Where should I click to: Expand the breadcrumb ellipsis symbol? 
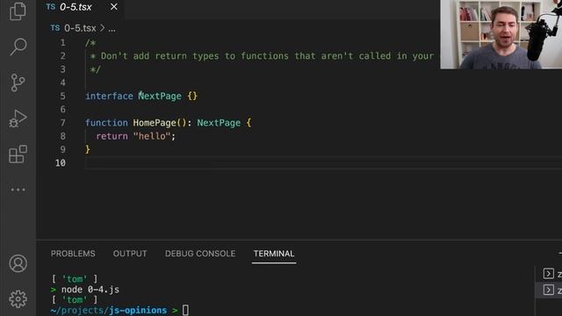pyautogui.click(x=112, y=29)
